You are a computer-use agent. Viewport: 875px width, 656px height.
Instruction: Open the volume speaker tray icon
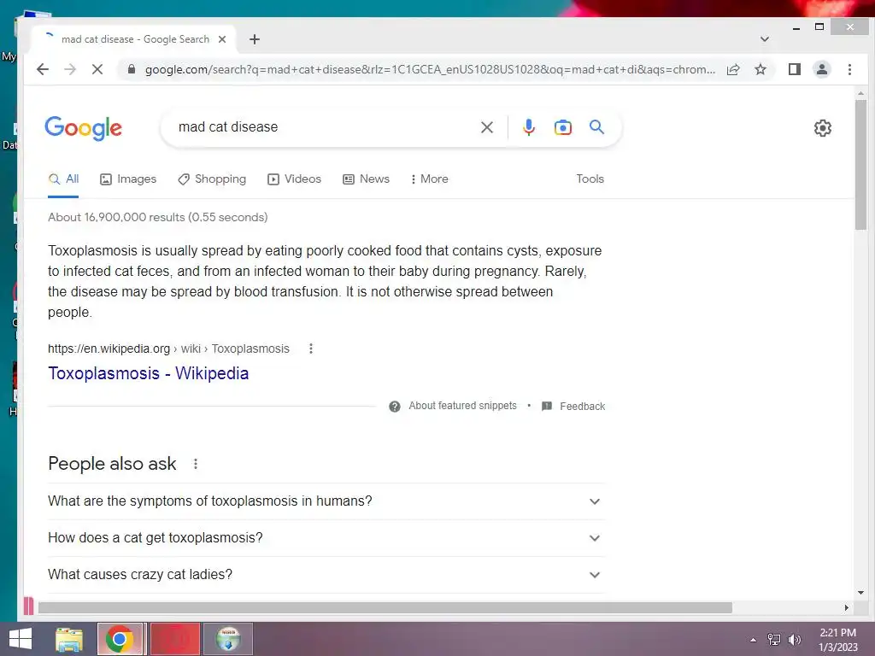pos(794,640)
